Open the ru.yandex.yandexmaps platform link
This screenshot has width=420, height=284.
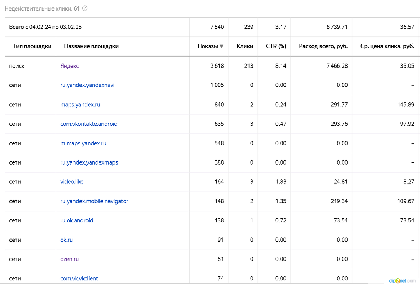(89, 162)
